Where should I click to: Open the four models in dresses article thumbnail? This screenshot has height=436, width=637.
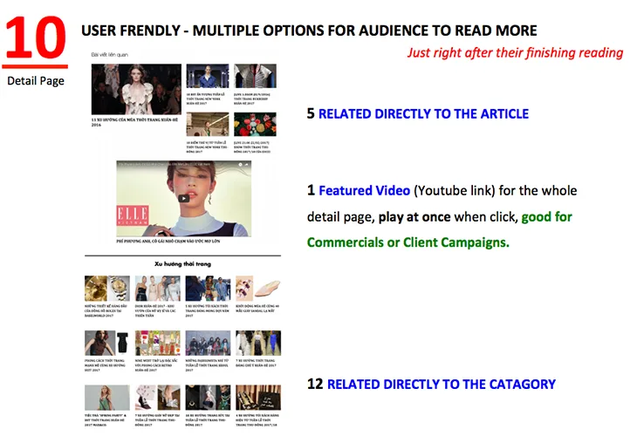point(158,289)
